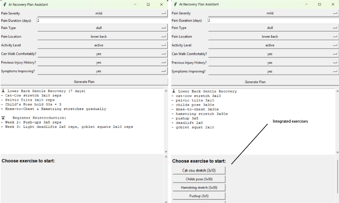This screenshot has width=339, height=203.
Task: Click 'childs pose 3x30s' line, right plan
Action: click(x=193, y=105)
